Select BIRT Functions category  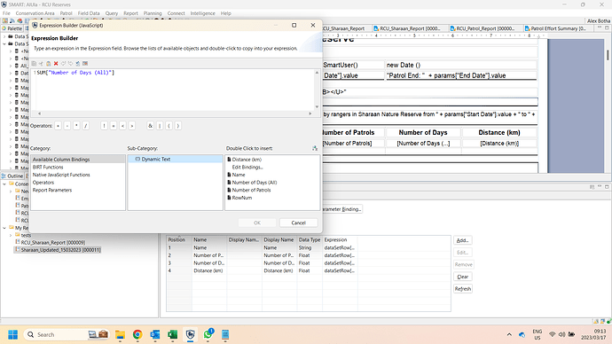click(48, 167)
